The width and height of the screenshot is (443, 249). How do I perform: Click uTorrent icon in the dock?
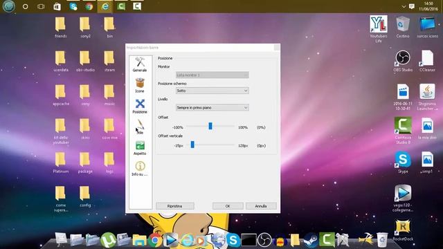pos(108,240)
